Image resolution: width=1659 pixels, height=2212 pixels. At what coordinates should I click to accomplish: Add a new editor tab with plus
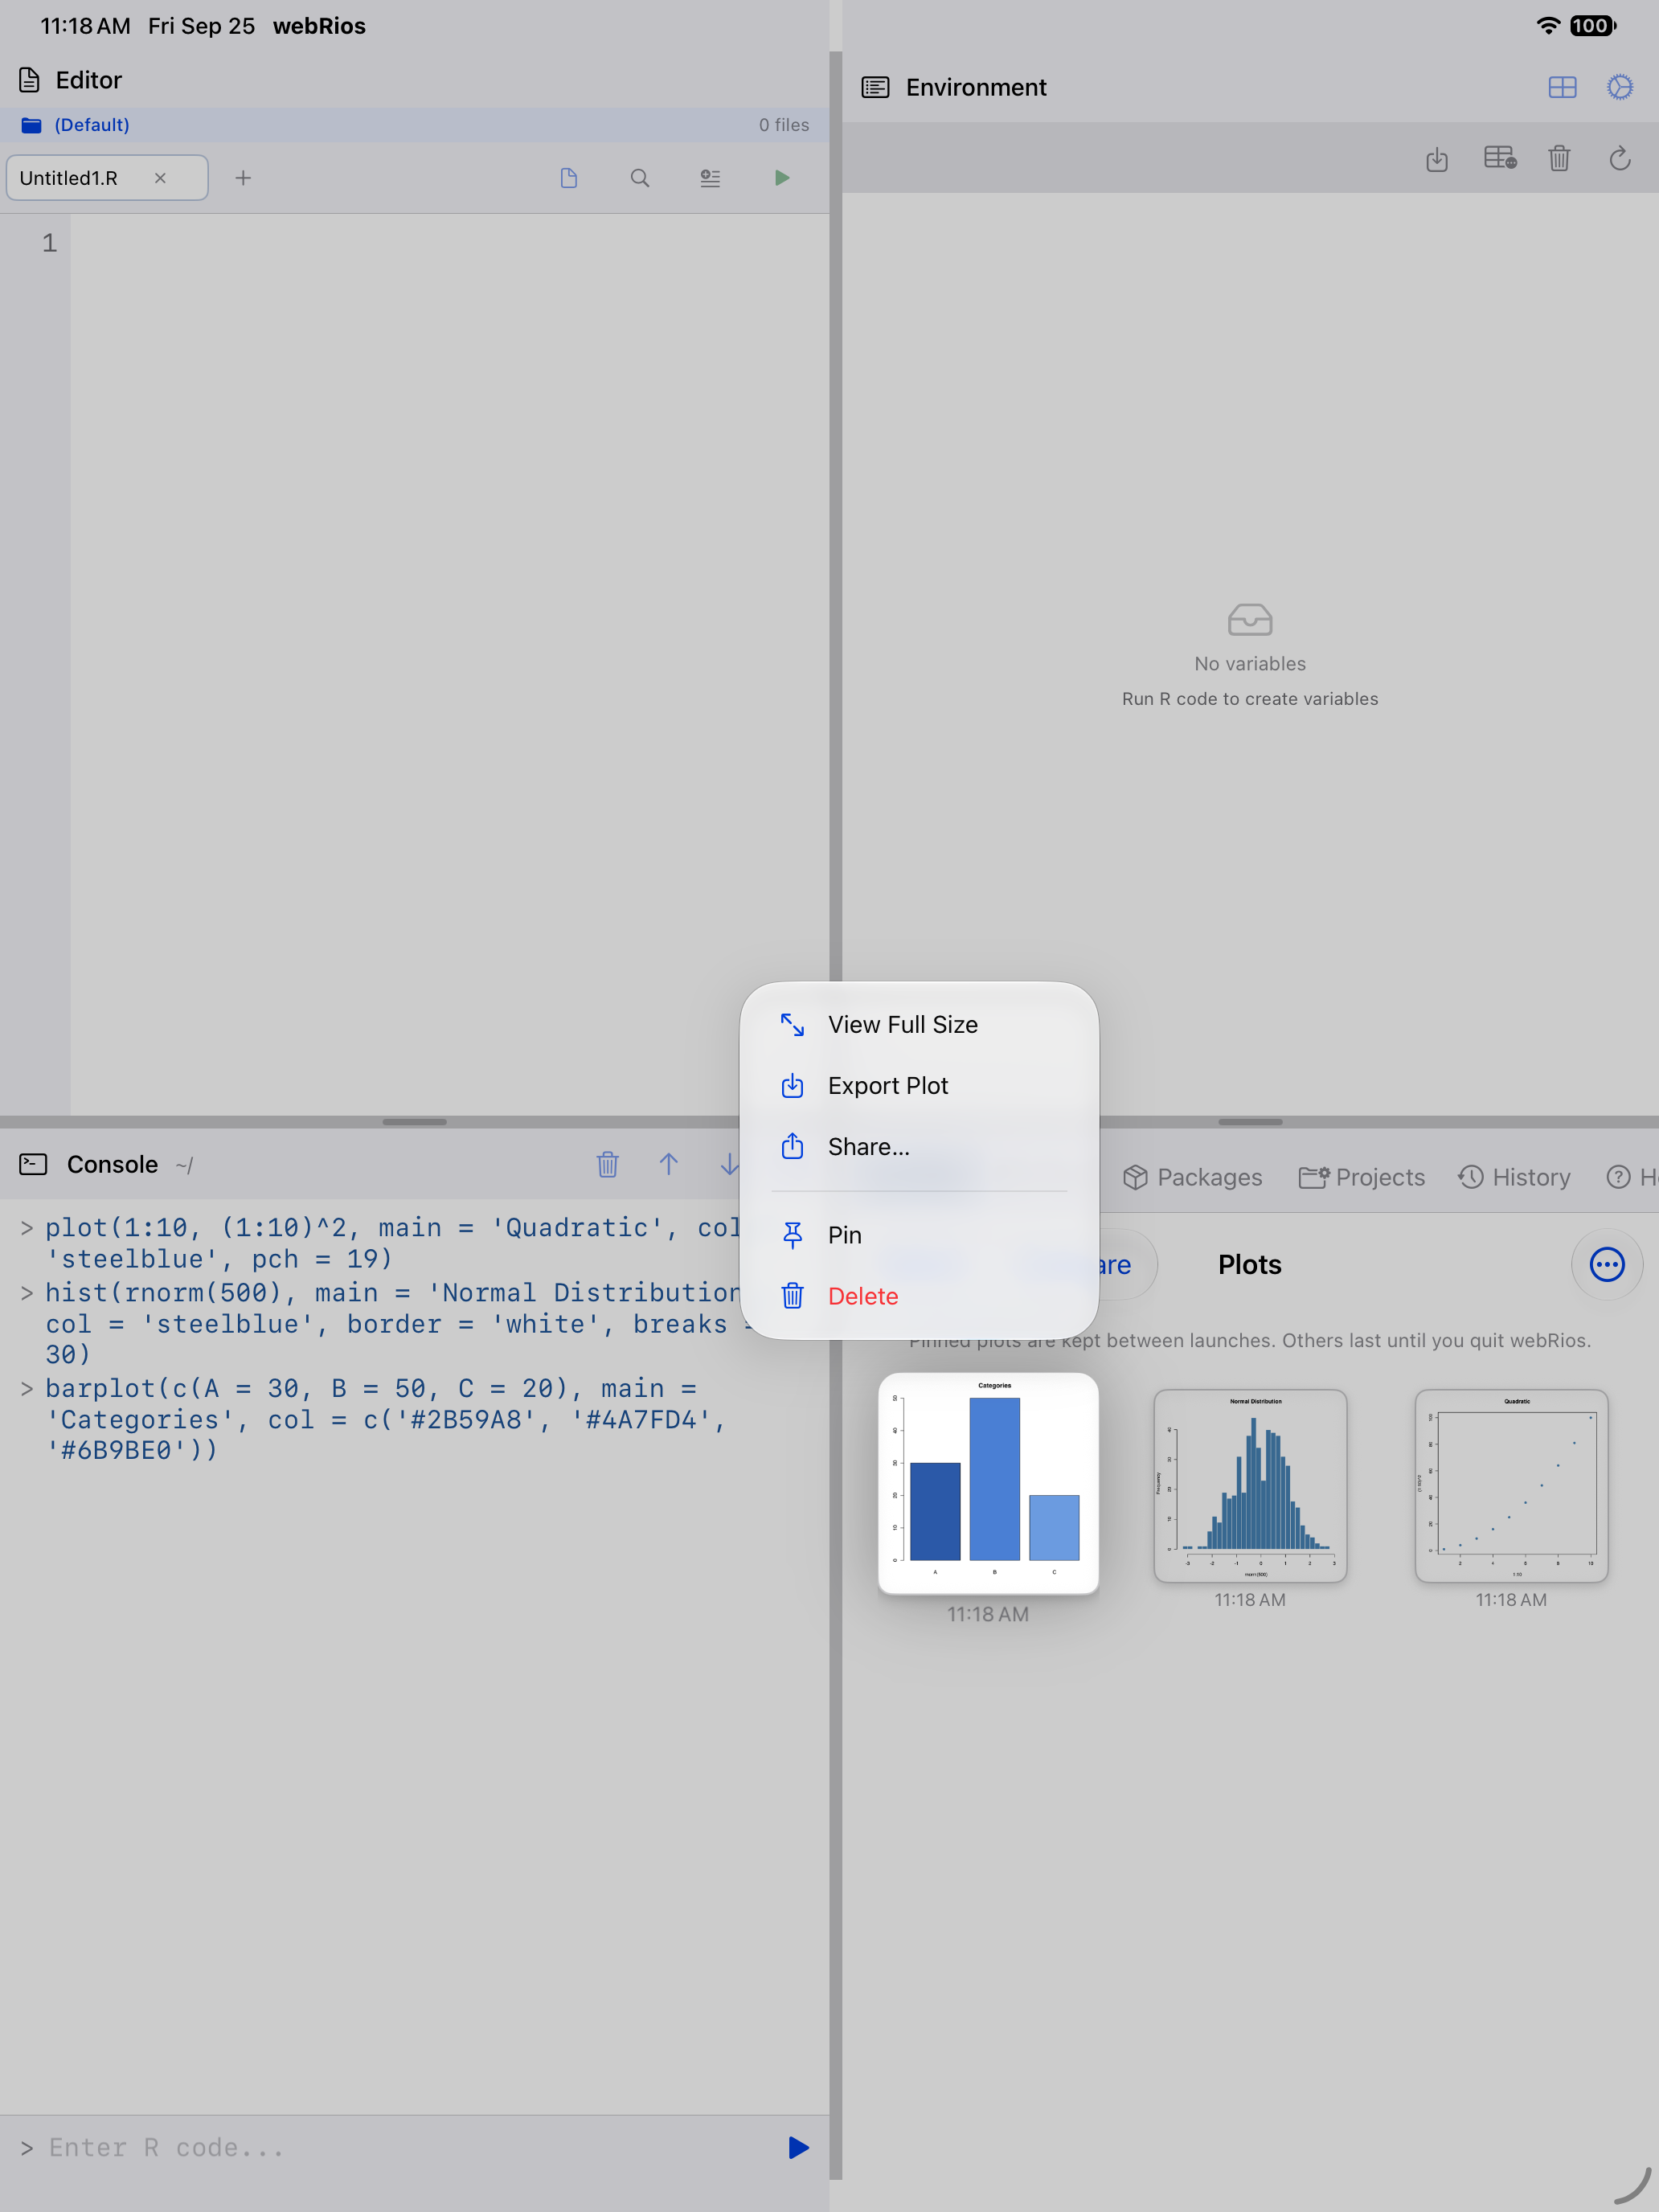click(243, 178)
